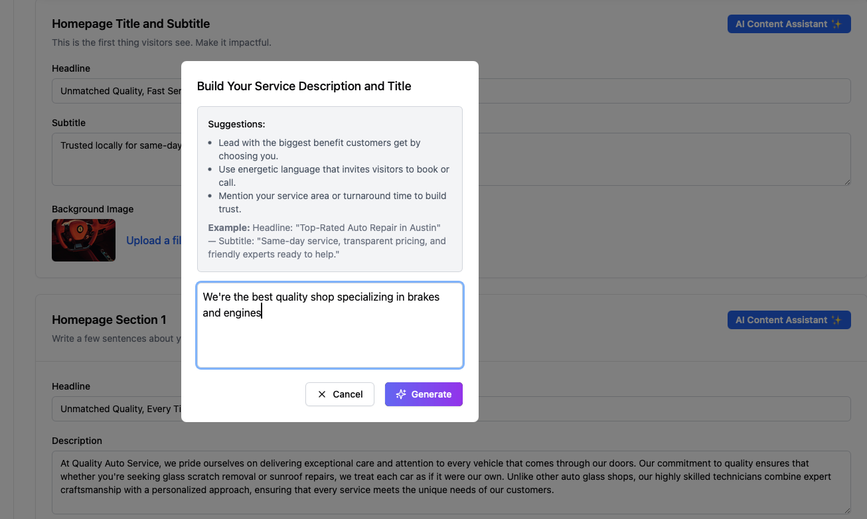Click the sparkle icon on Generate button
Image resolution: width=867 pixels, height=519 pixels.
[x=401, y=394]
